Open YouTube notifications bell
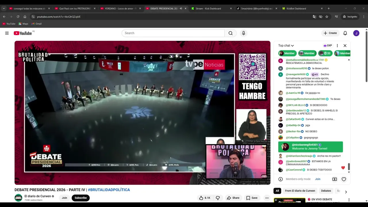 click(x=345, y=33)
